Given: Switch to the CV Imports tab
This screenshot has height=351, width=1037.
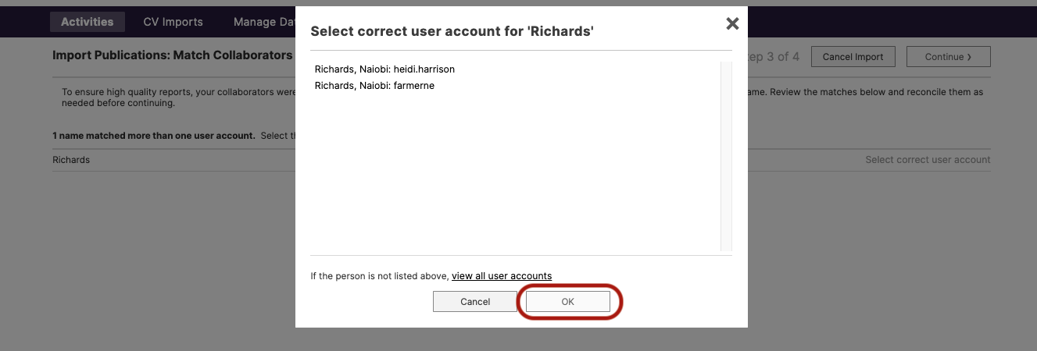Looking at the screenshot, I should coord(173,22).
